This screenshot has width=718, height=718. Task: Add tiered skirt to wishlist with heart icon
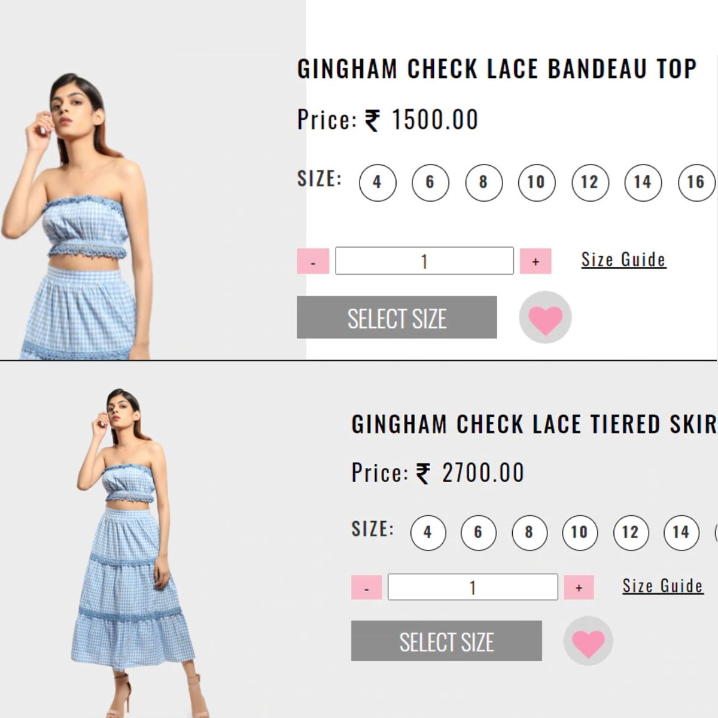point(588,641)
